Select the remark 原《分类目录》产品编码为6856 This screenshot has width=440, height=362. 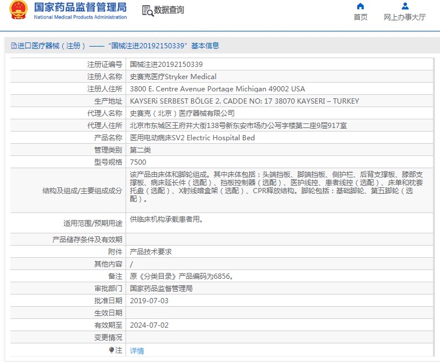(181, 276)
